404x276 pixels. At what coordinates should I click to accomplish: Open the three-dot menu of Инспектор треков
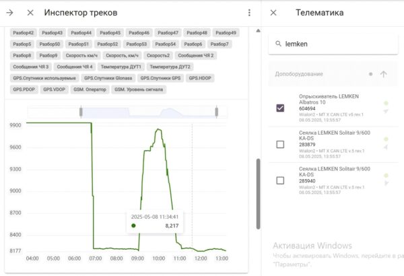coord(249,13)
